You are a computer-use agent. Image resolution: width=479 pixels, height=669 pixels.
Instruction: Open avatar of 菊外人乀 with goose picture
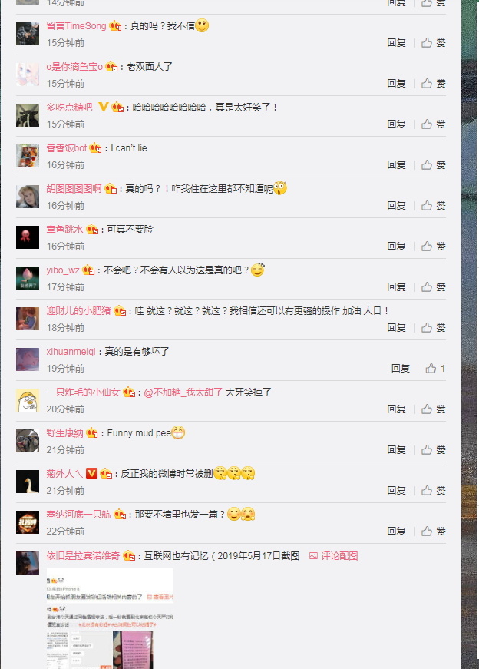(x=28, y=482)
